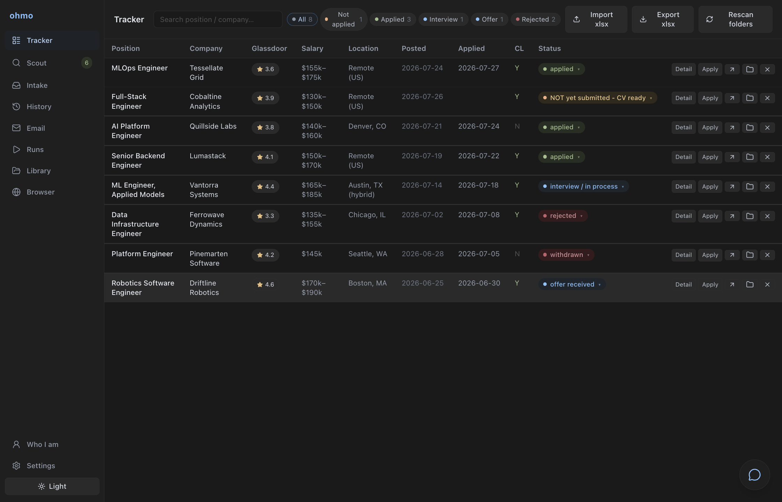Delete the AI Platform Engineer row
The height and width of the screenshot is (502, 782).
767,127
